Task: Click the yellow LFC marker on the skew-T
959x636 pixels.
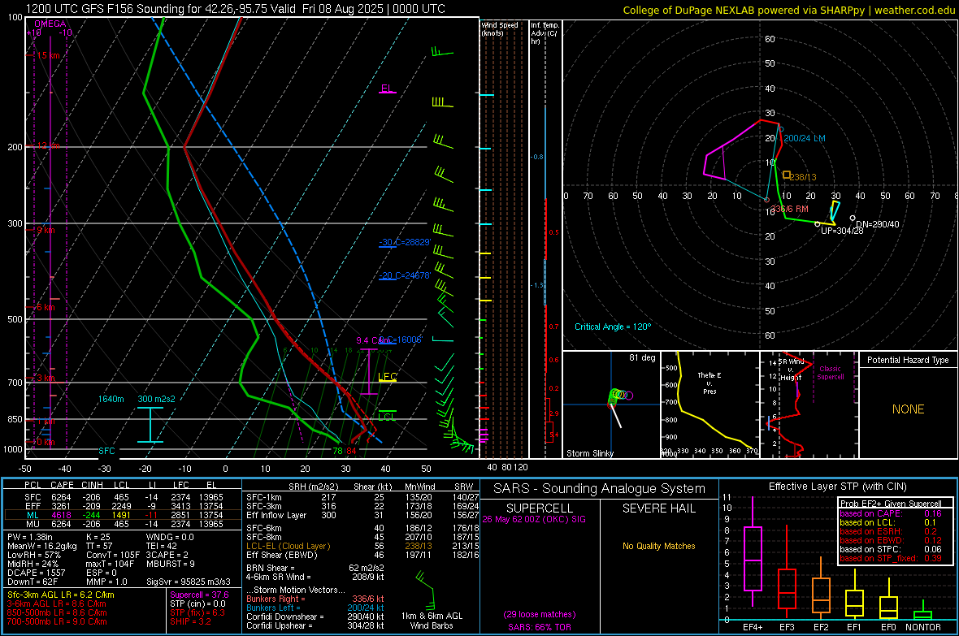Action: coord(388,378)
